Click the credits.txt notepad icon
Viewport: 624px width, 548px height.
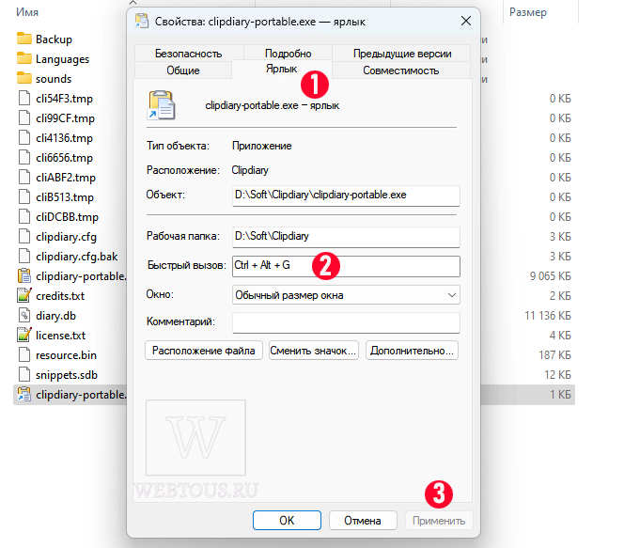24,295
